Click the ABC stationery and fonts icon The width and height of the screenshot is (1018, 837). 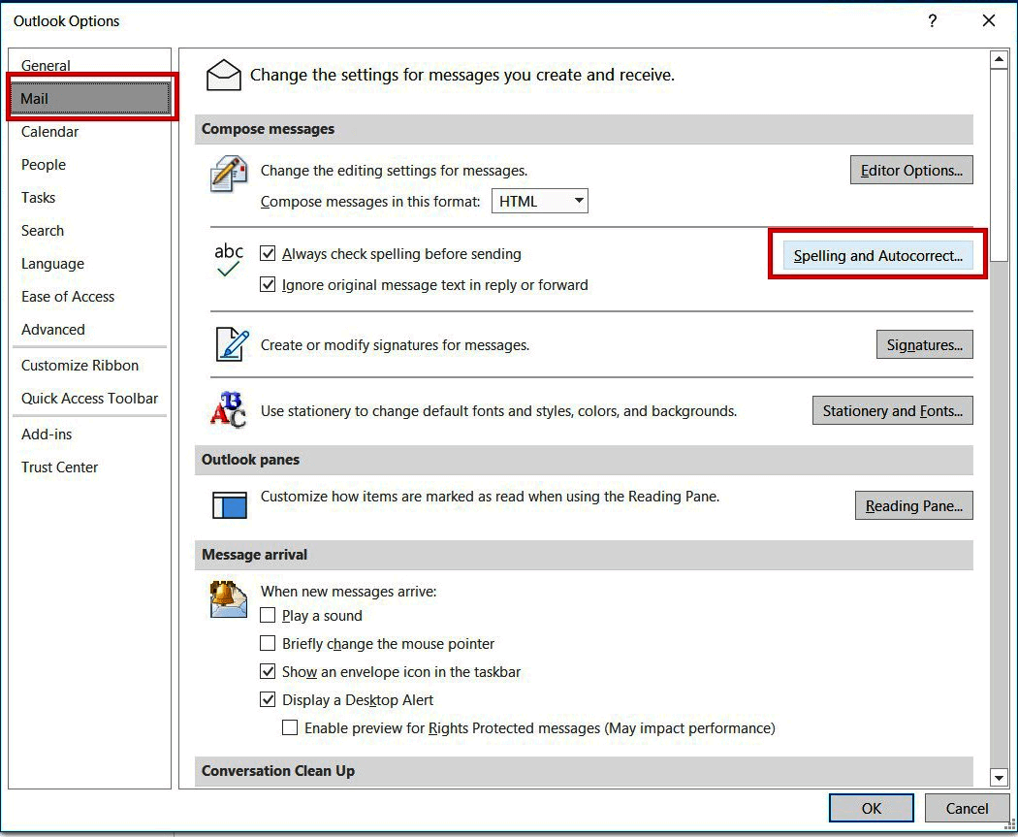coord(227,410)
